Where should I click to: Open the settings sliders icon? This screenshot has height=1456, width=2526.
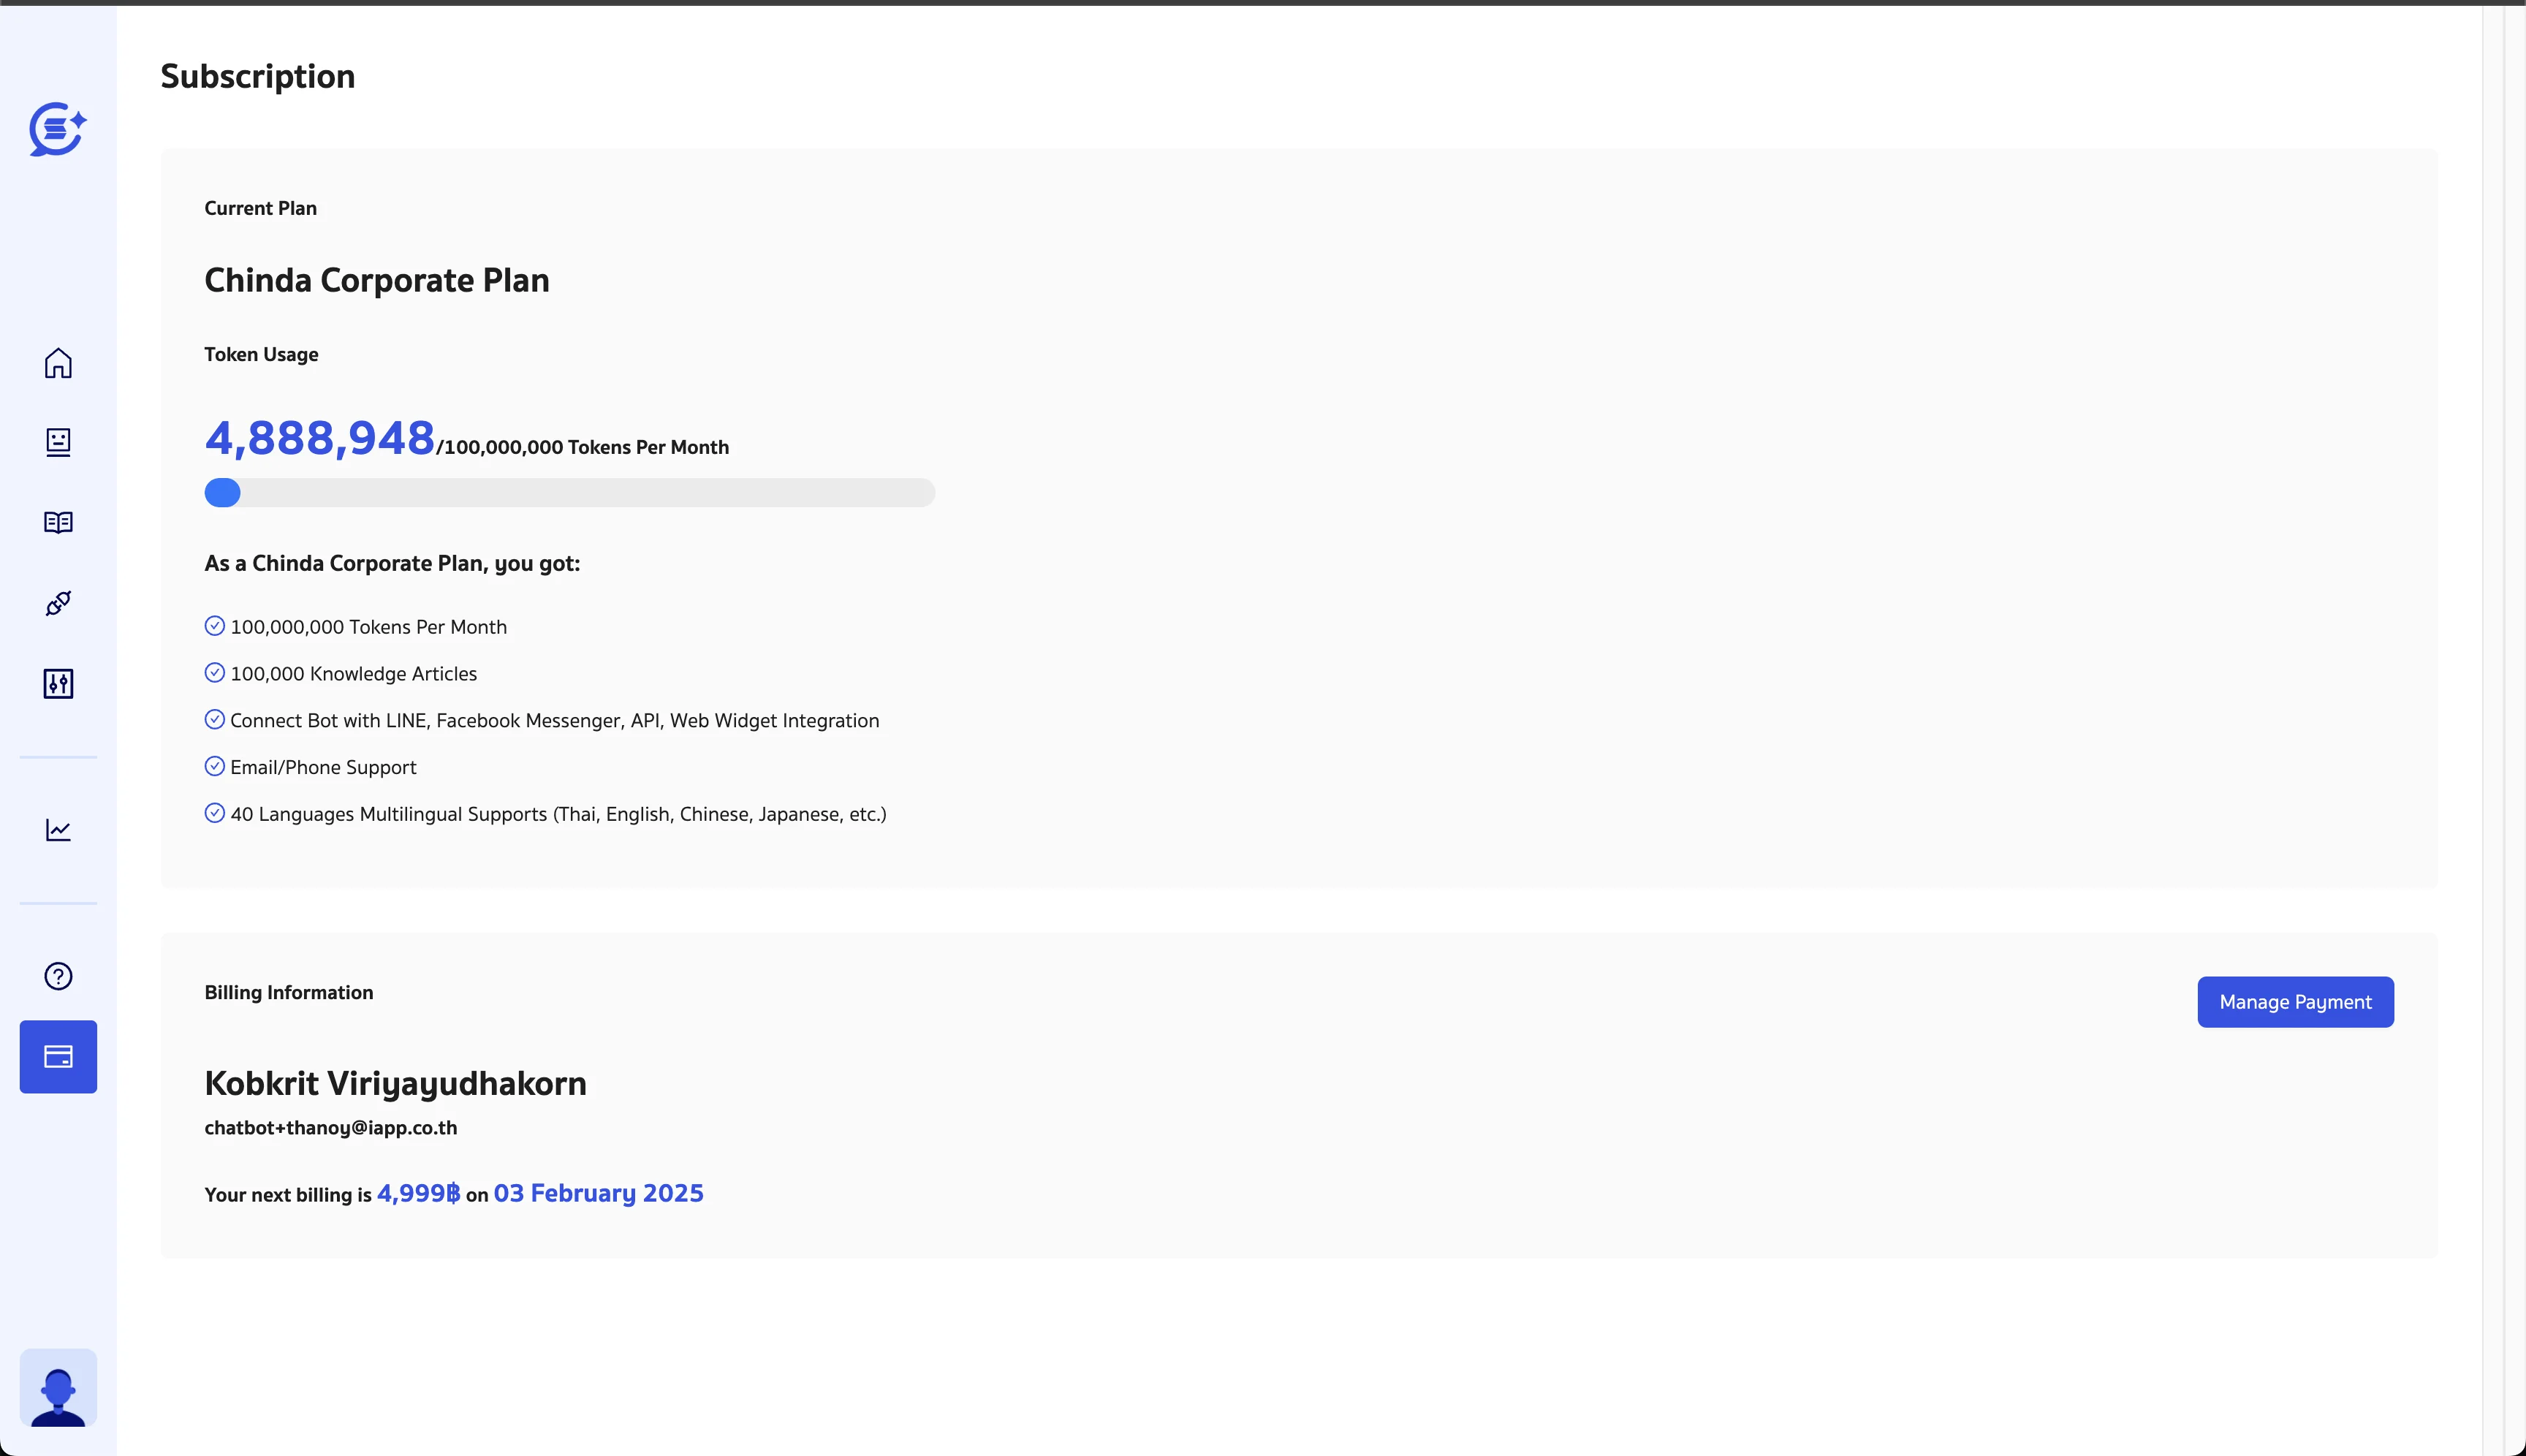click(58, 684)
